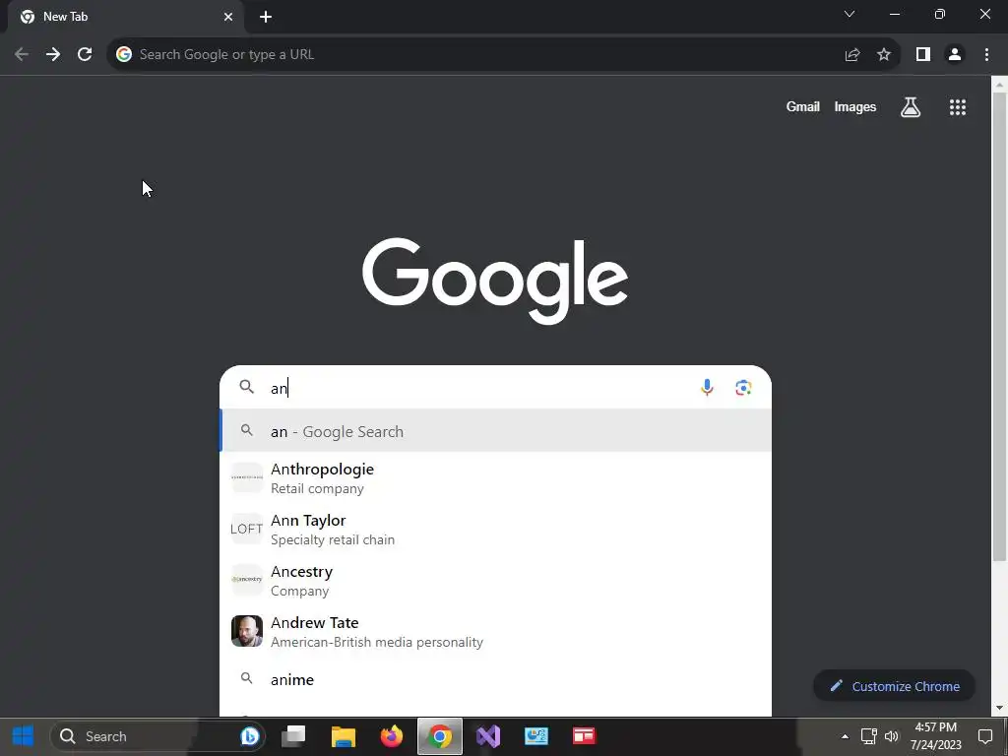
Task: Select the New Tab tab
Action: pos(125,17)
